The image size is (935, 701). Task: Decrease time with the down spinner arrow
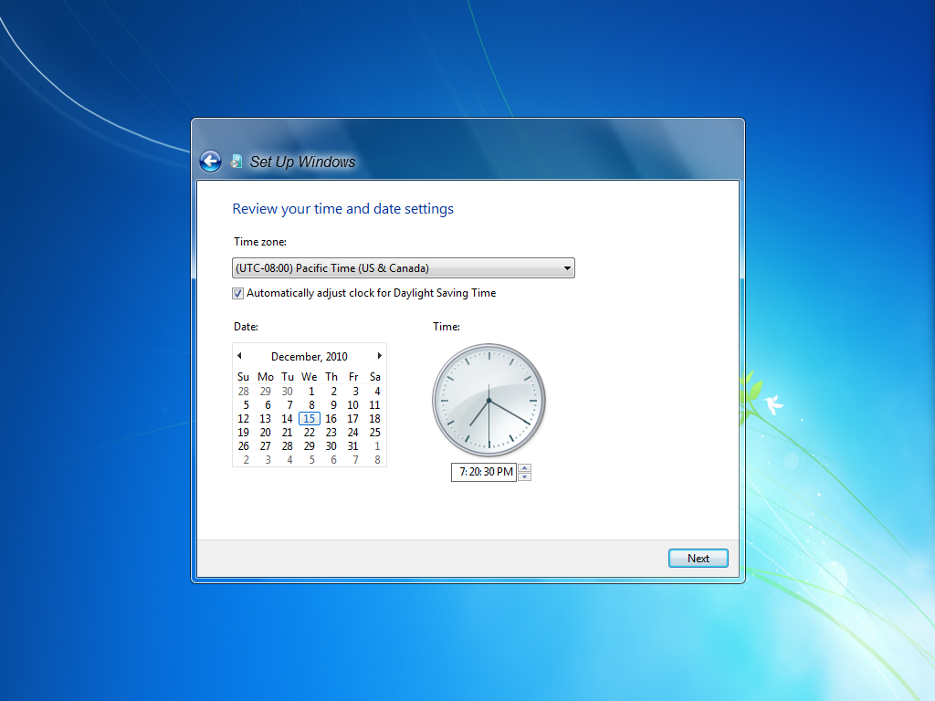coord(524,476)
